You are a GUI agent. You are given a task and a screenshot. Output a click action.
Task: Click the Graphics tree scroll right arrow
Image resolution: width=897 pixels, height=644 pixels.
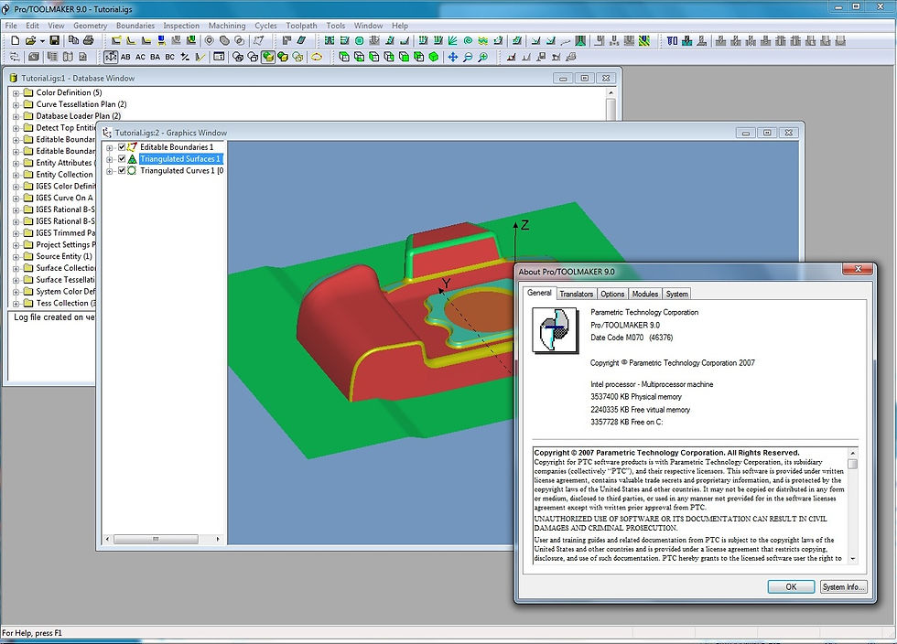(218, 540)
